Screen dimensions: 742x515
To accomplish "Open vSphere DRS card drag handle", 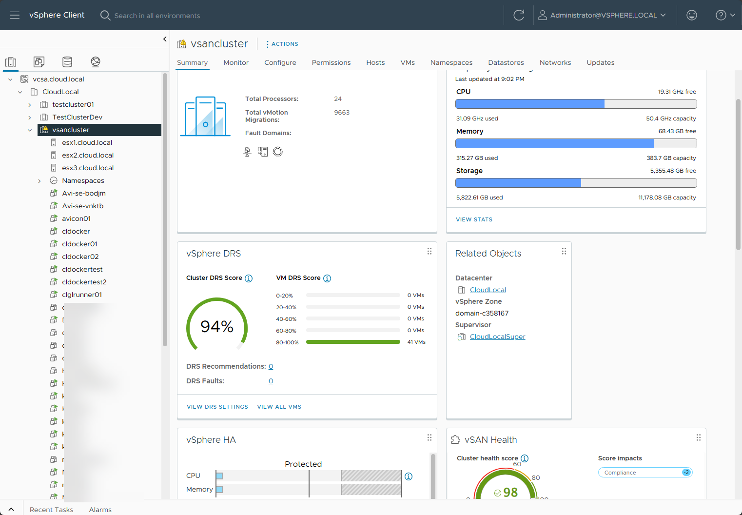I will coord(430,252).
